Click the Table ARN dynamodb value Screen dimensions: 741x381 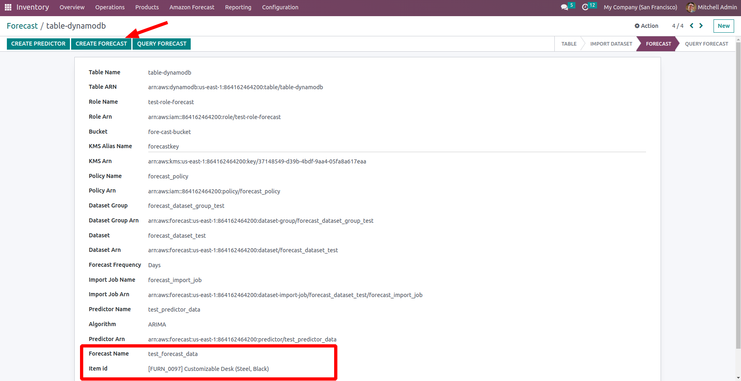(236, 87)
